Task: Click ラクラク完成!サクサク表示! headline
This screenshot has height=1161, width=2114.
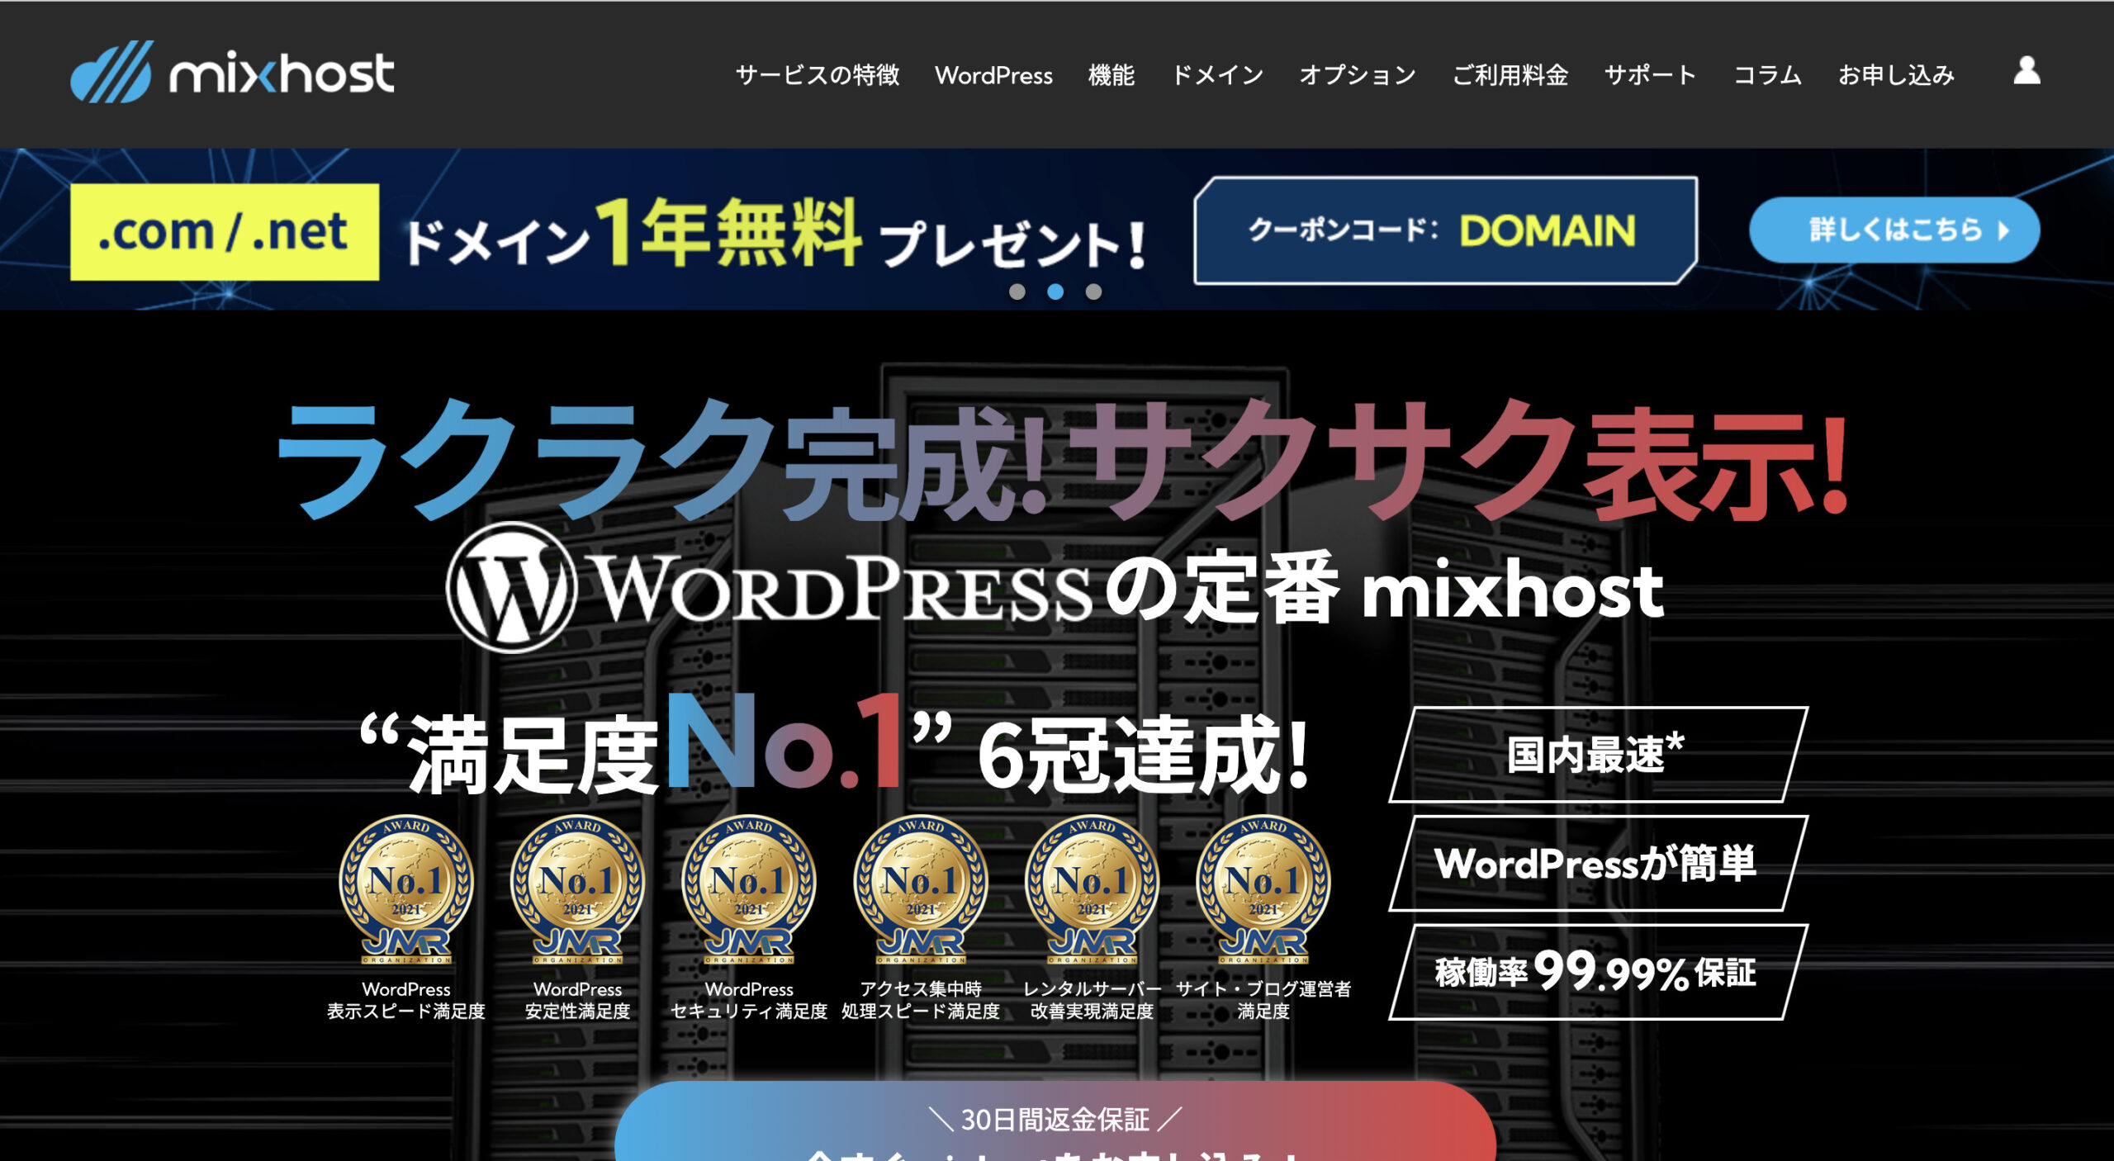Action: pyautogui.click(x=1061, y=462)
